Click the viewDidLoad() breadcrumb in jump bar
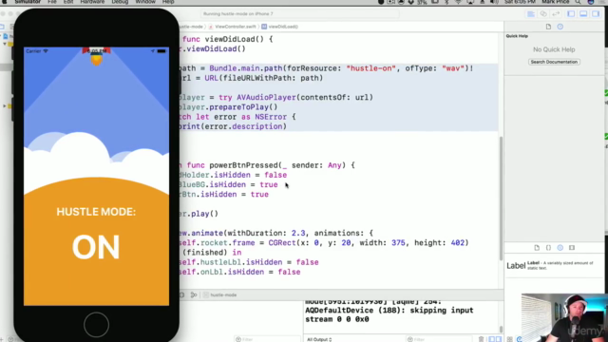Image resolution: width=608 pixels, height=342 pixels. coord(280,27)
